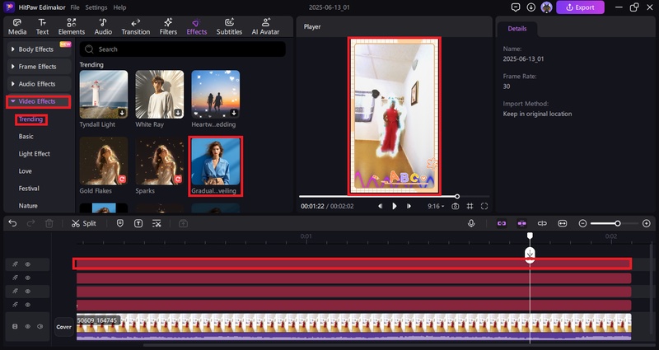
Task: Take a snapshot with camera icon
Action: pos(456,207)
